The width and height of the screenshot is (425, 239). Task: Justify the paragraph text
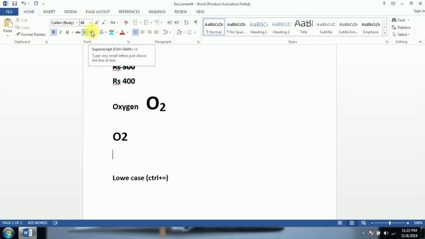point(156,33)
